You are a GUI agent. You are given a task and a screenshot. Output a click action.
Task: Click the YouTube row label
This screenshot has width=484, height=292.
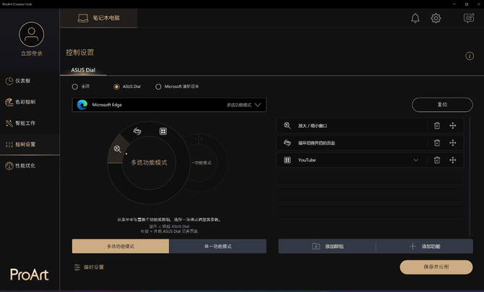click(307, 160)
